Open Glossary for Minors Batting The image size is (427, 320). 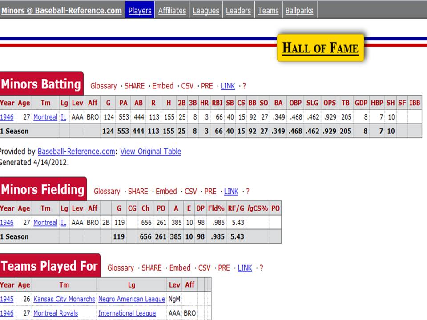click(x=104, y=86)
